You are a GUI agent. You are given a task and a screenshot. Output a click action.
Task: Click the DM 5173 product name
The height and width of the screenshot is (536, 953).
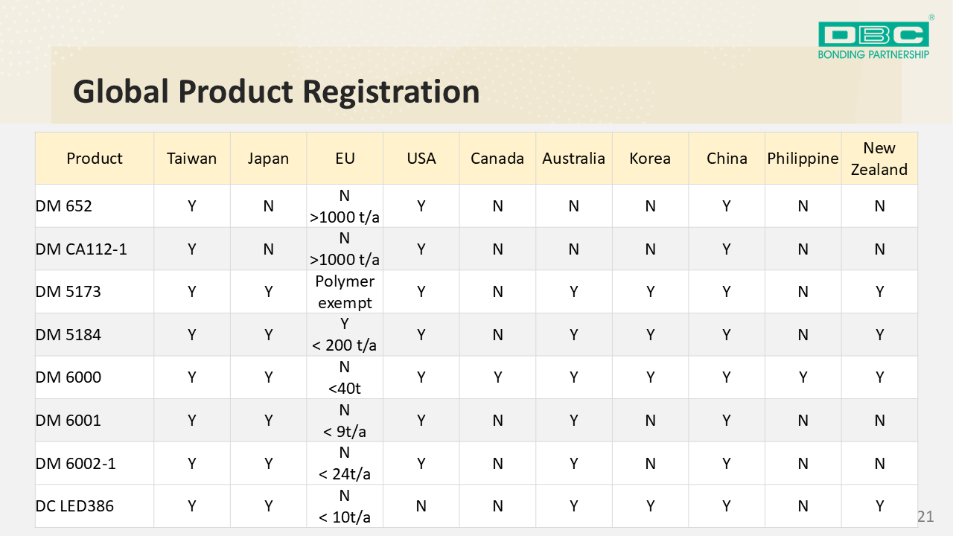[x=68, y=292]
